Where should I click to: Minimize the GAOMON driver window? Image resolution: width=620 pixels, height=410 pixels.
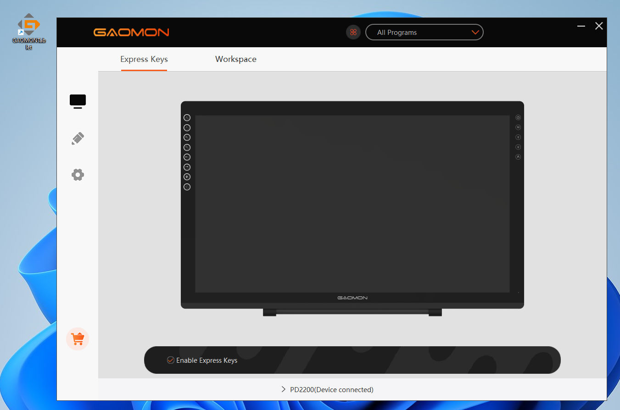581,26
